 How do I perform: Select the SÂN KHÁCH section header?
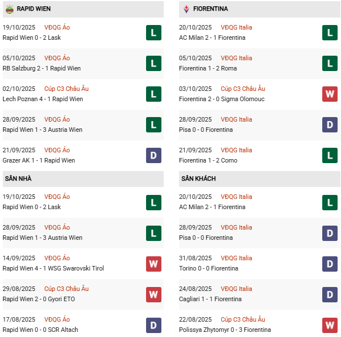[x=198, y=178]
